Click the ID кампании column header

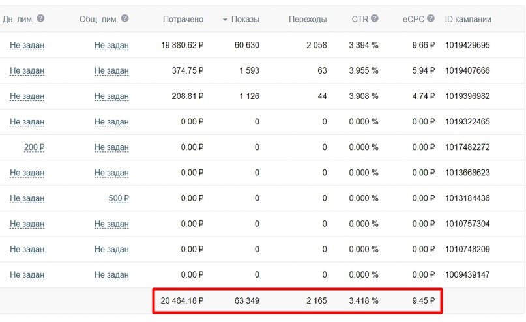point(468,19)
